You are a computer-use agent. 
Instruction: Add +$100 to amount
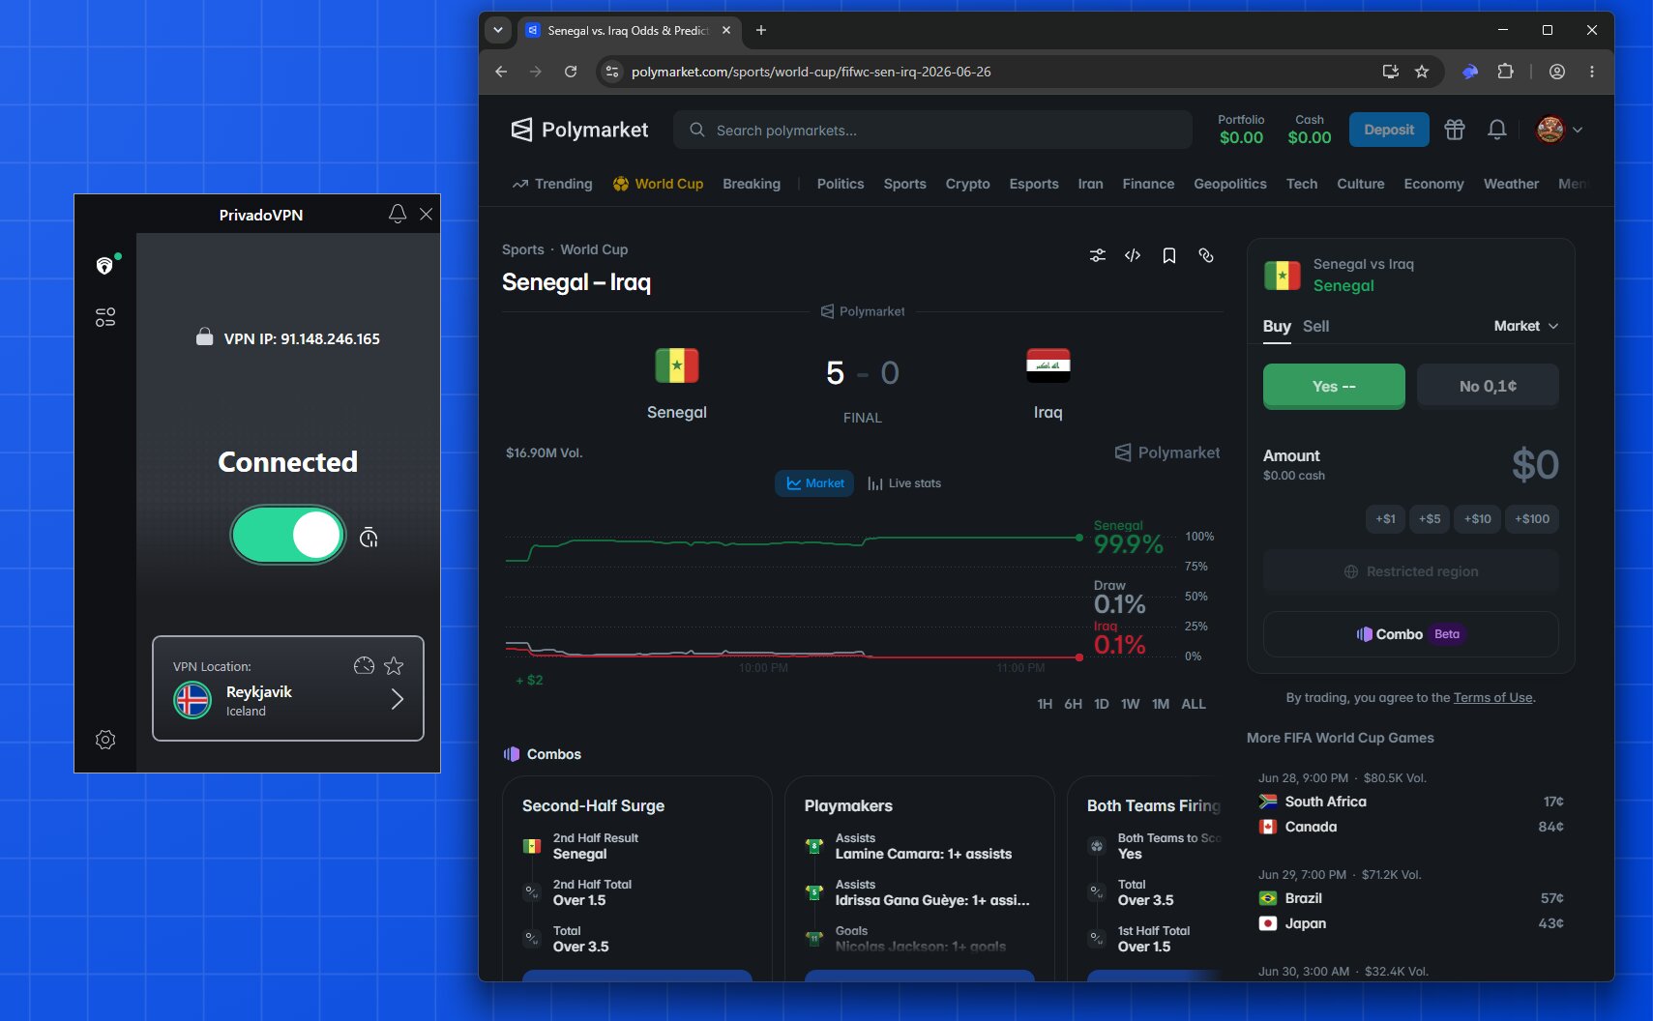1532,519
